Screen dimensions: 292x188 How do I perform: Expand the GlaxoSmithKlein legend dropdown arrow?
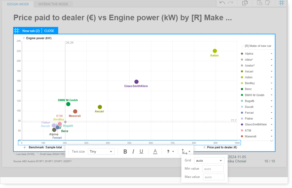tap(271, 125)
